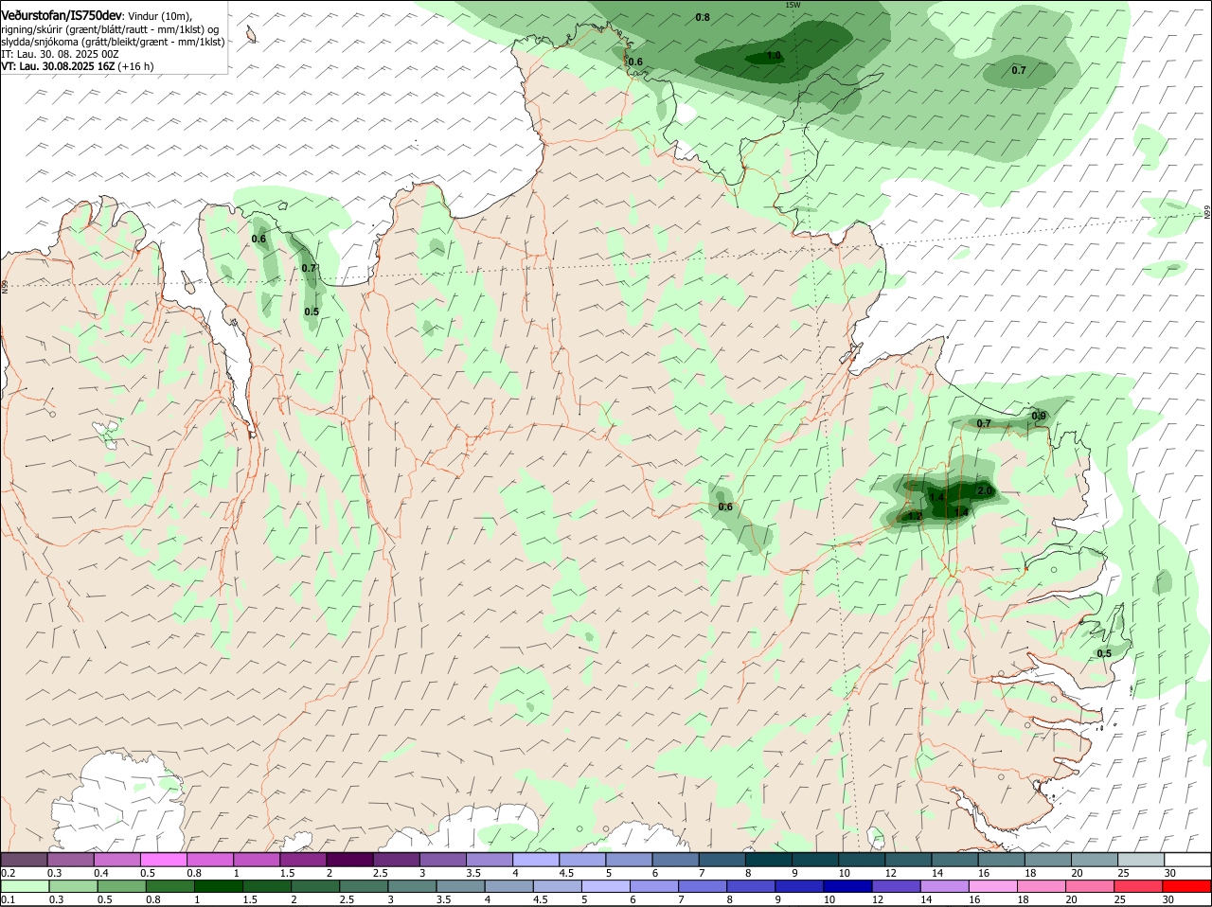Click the green swatch above 2 in the lower legend

pyautogui.click(x=315, y=886)
